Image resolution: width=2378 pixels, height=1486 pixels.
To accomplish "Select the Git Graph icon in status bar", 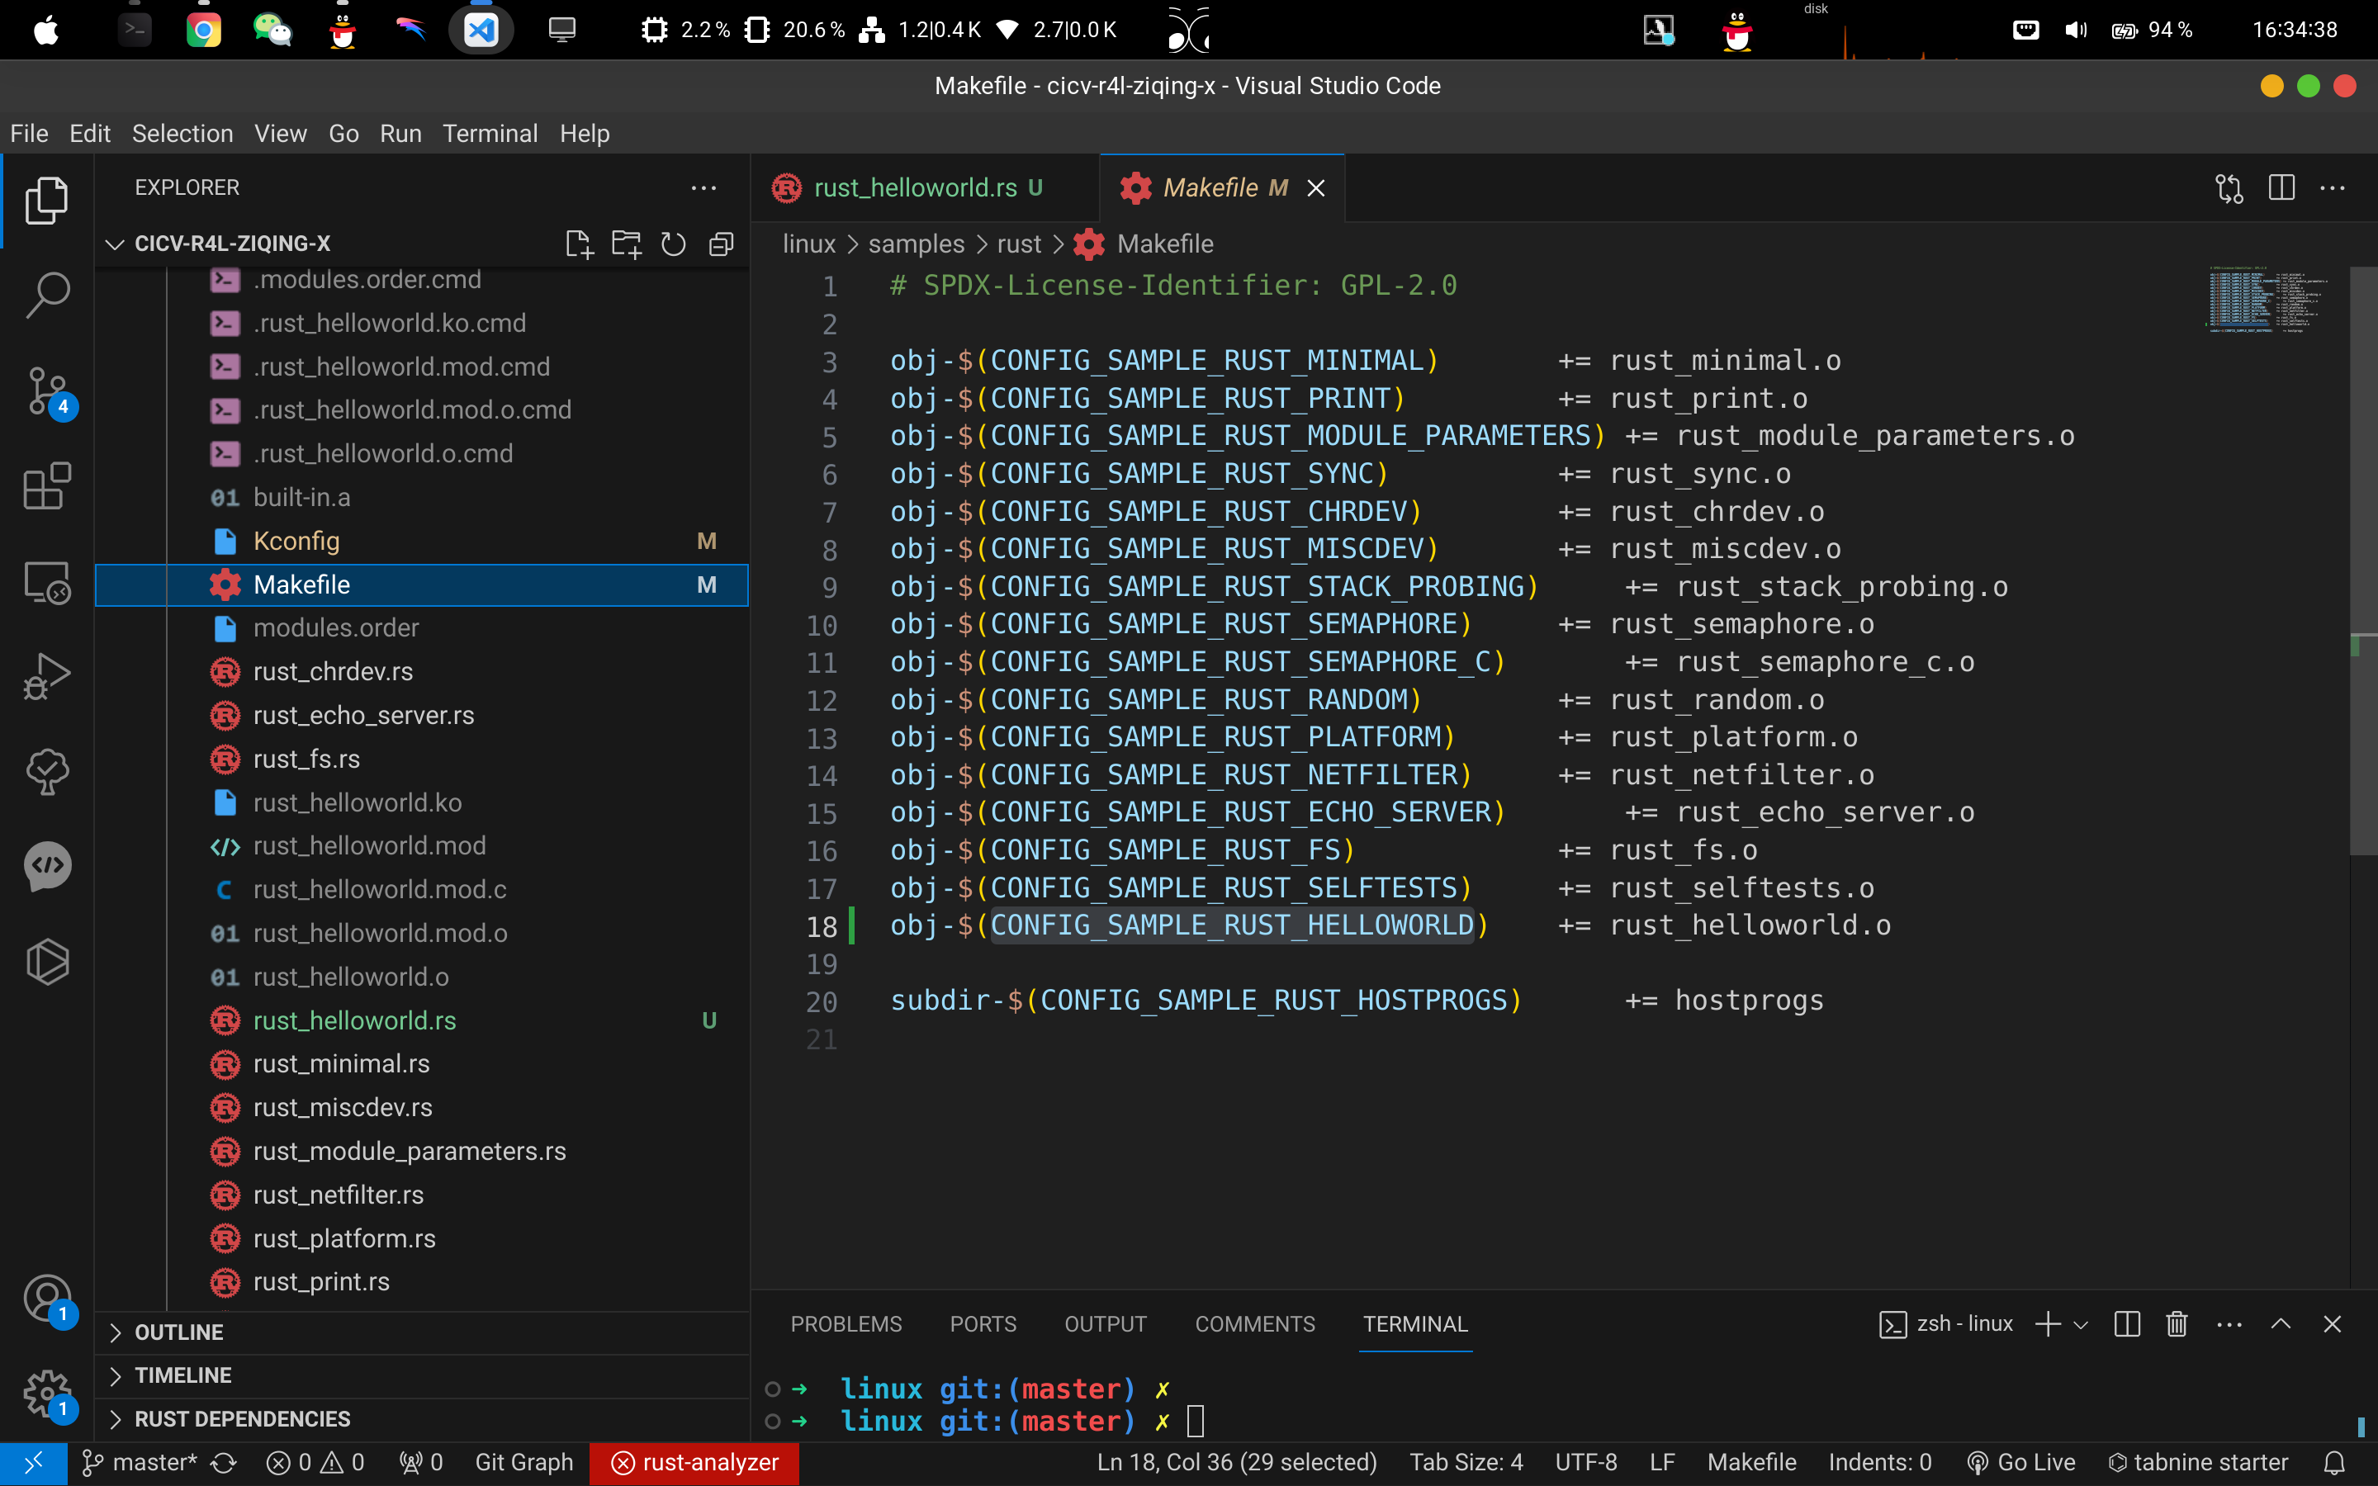I will [522, 1462].
